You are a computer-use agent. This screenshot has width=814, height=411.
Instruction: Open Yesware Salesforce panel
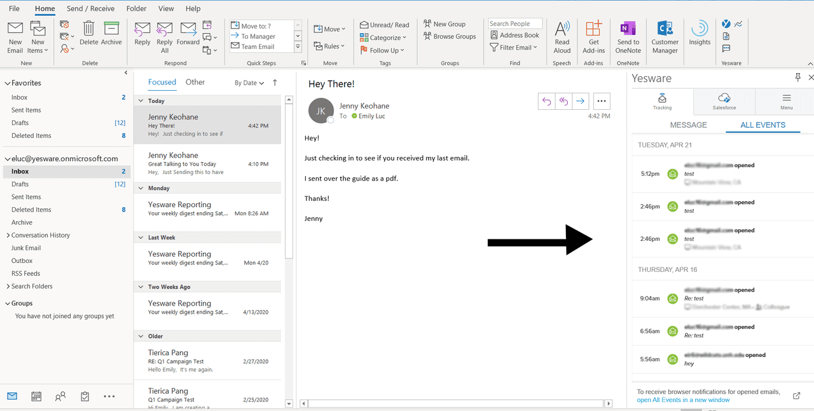click(x=724, y=100)
